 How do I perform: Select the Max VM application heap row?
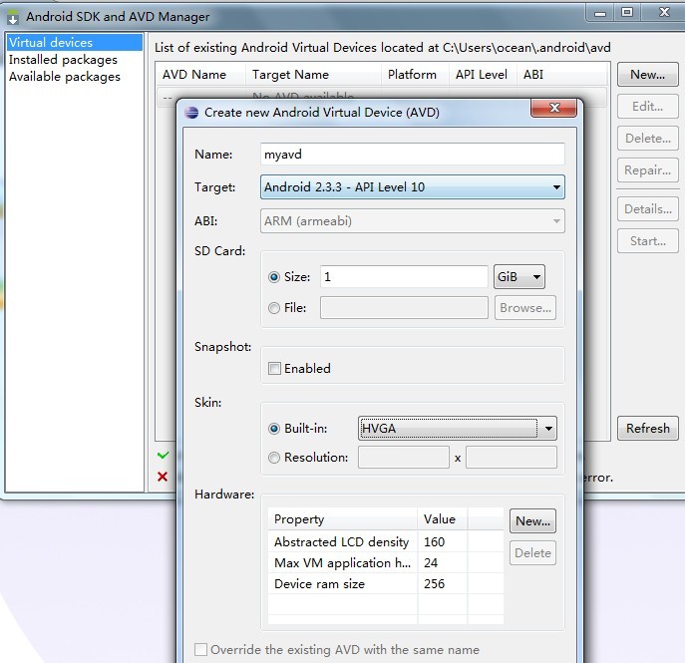[x=386, y=562]
